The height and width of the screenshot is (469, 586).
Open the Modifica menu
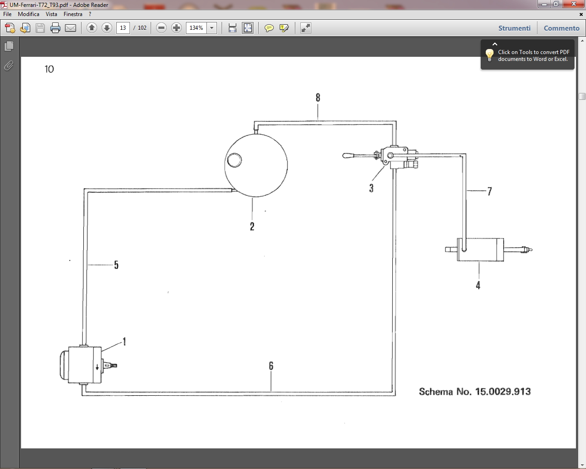pyautogui.click(x=28, y=14)
